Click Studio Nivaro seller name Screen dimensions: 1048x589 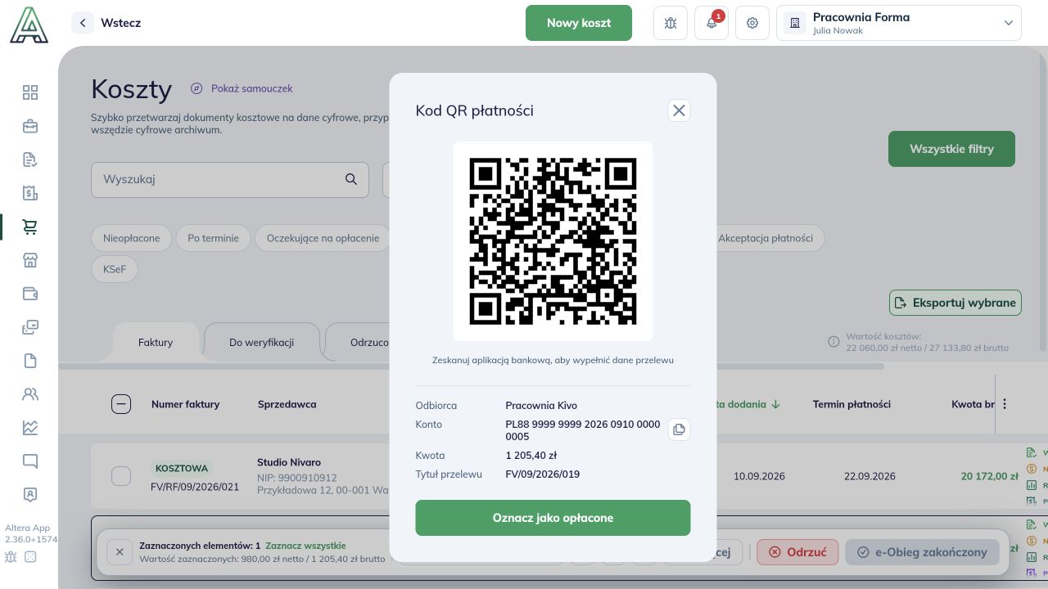[289, 462]
